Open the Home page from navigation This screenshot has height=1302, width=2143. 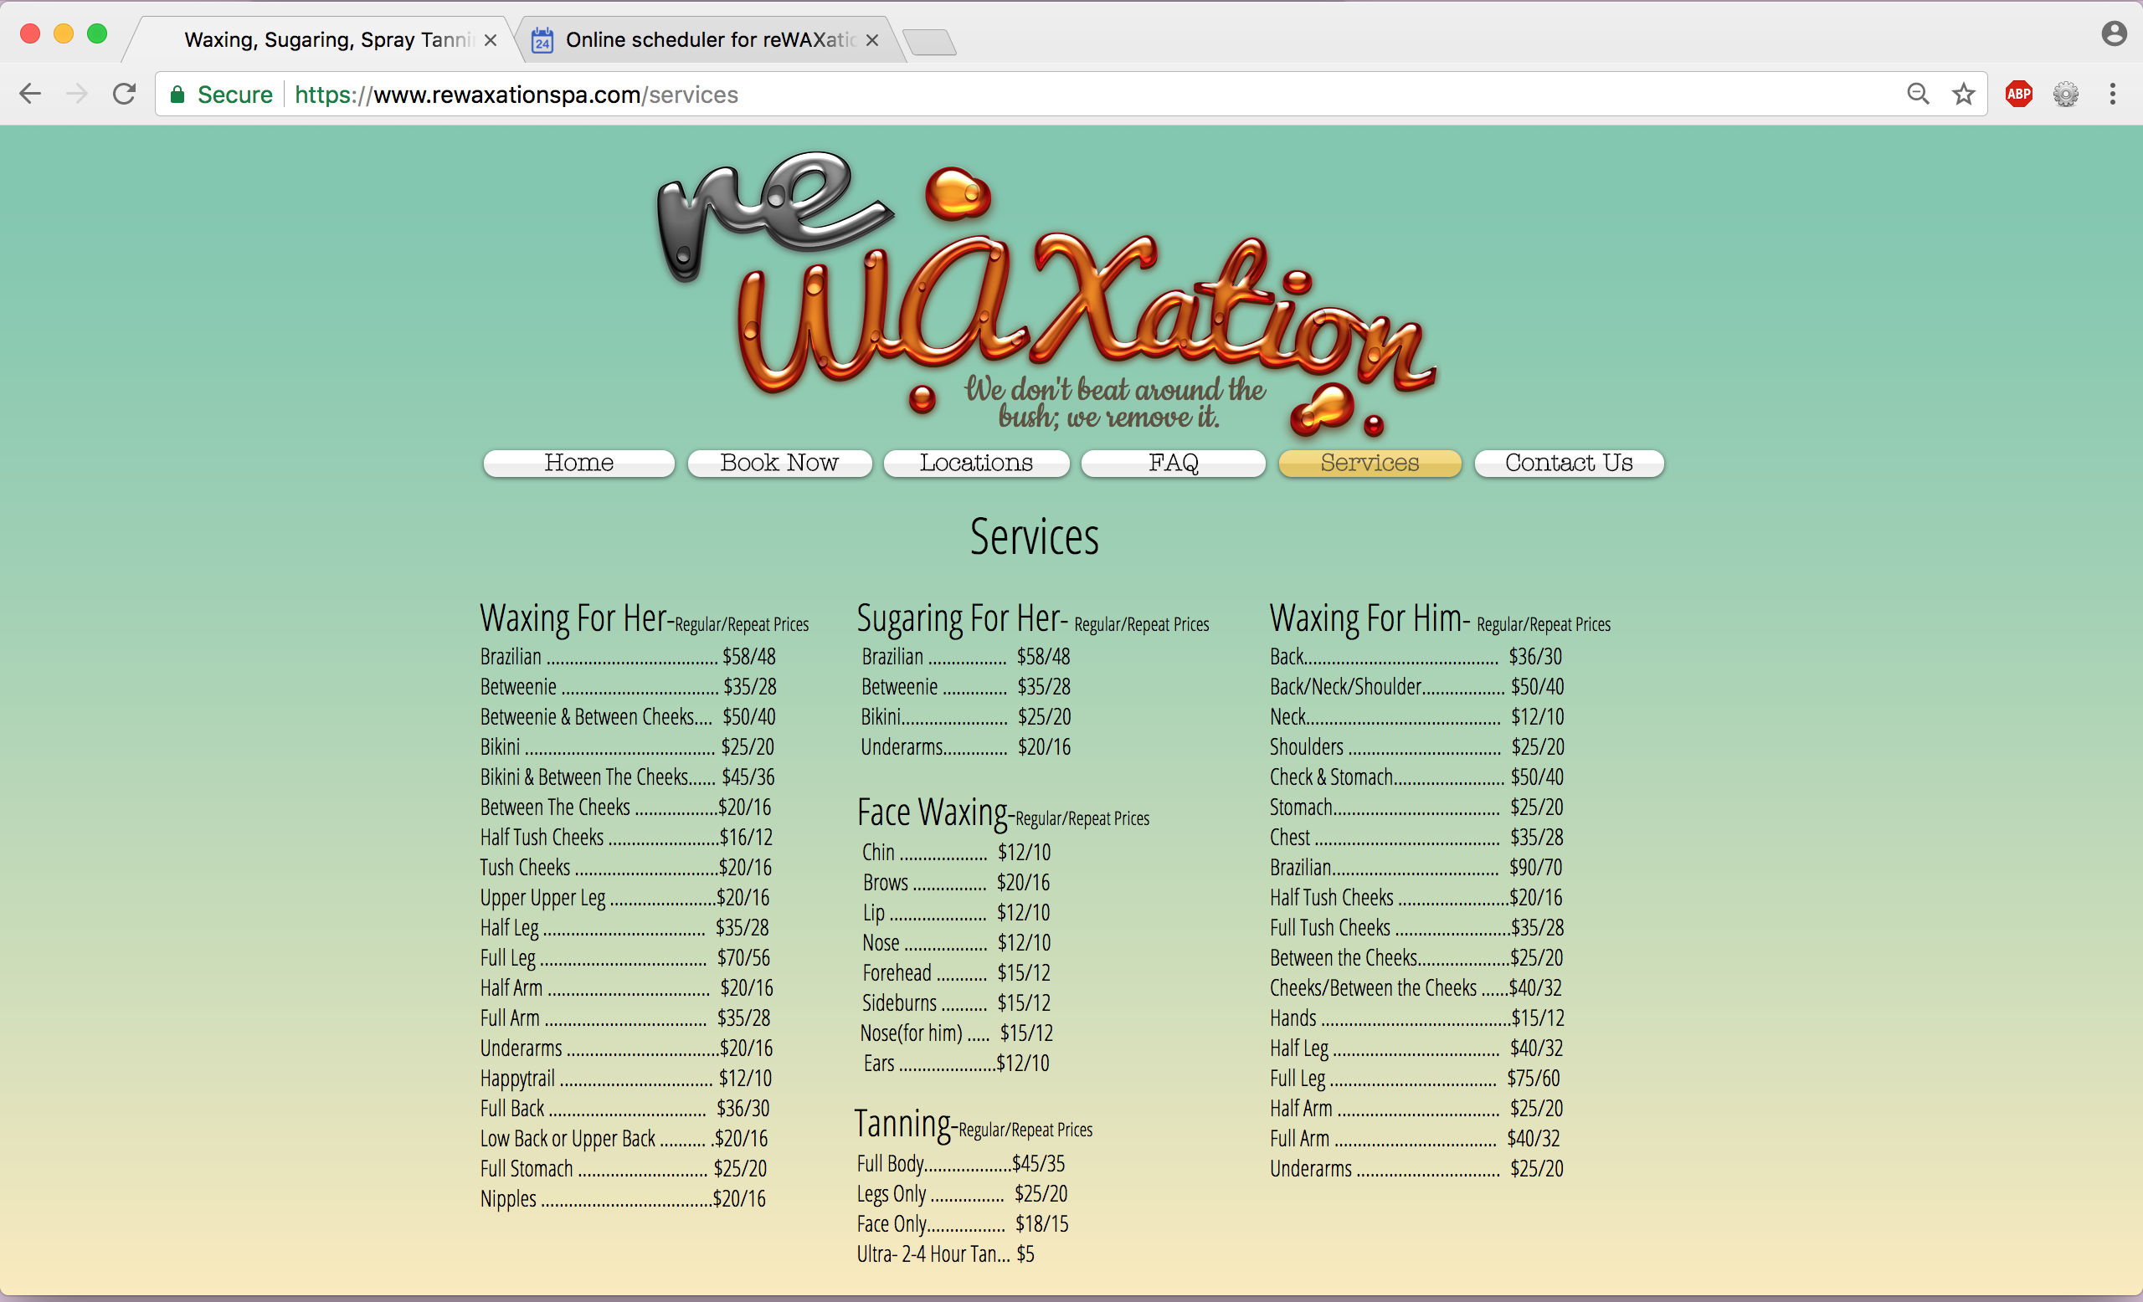click(579, 464)
